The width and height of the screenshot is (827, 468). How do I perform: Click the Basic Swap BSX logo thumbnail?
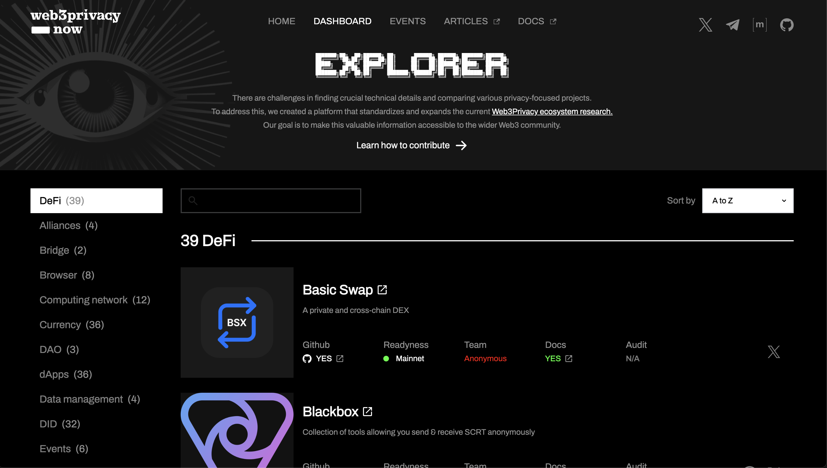point(237,323)
